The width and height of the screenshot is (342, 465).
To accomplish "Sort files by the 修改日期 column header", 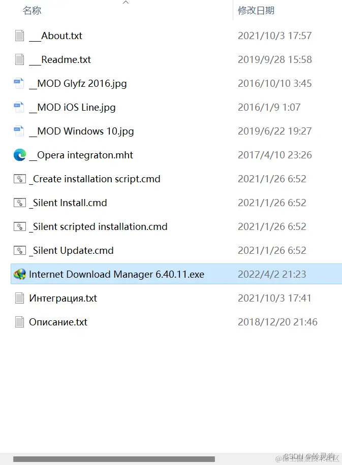I will 256,10.
